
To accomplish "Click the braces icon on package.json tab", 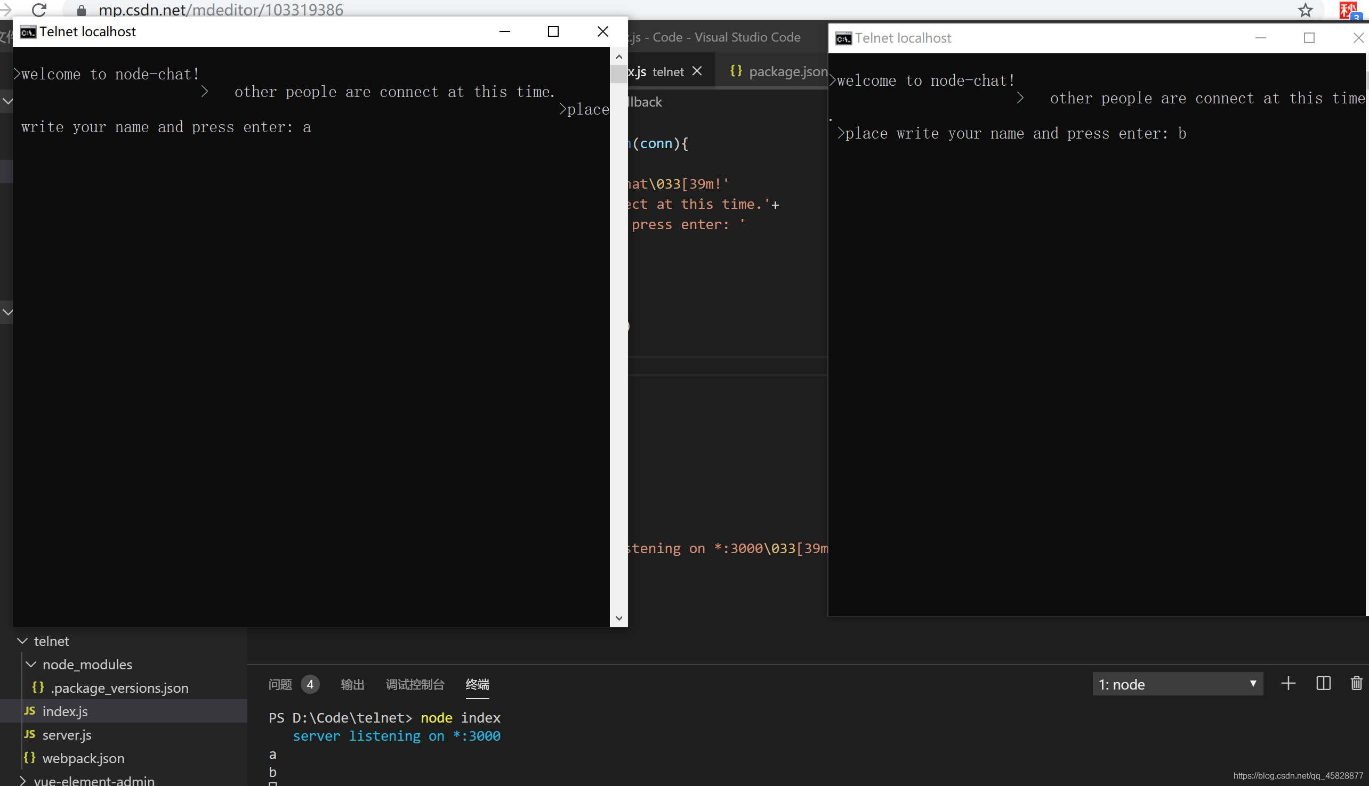I will (736, 71).
